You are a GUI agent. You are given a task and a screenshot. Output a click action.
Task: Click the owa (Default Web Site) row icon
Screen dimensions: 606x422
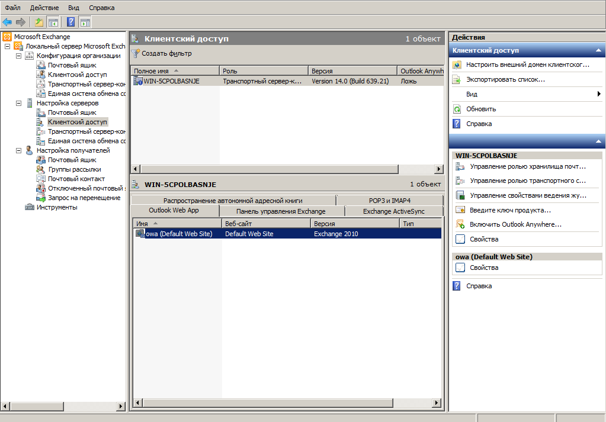tap(140, 234)
